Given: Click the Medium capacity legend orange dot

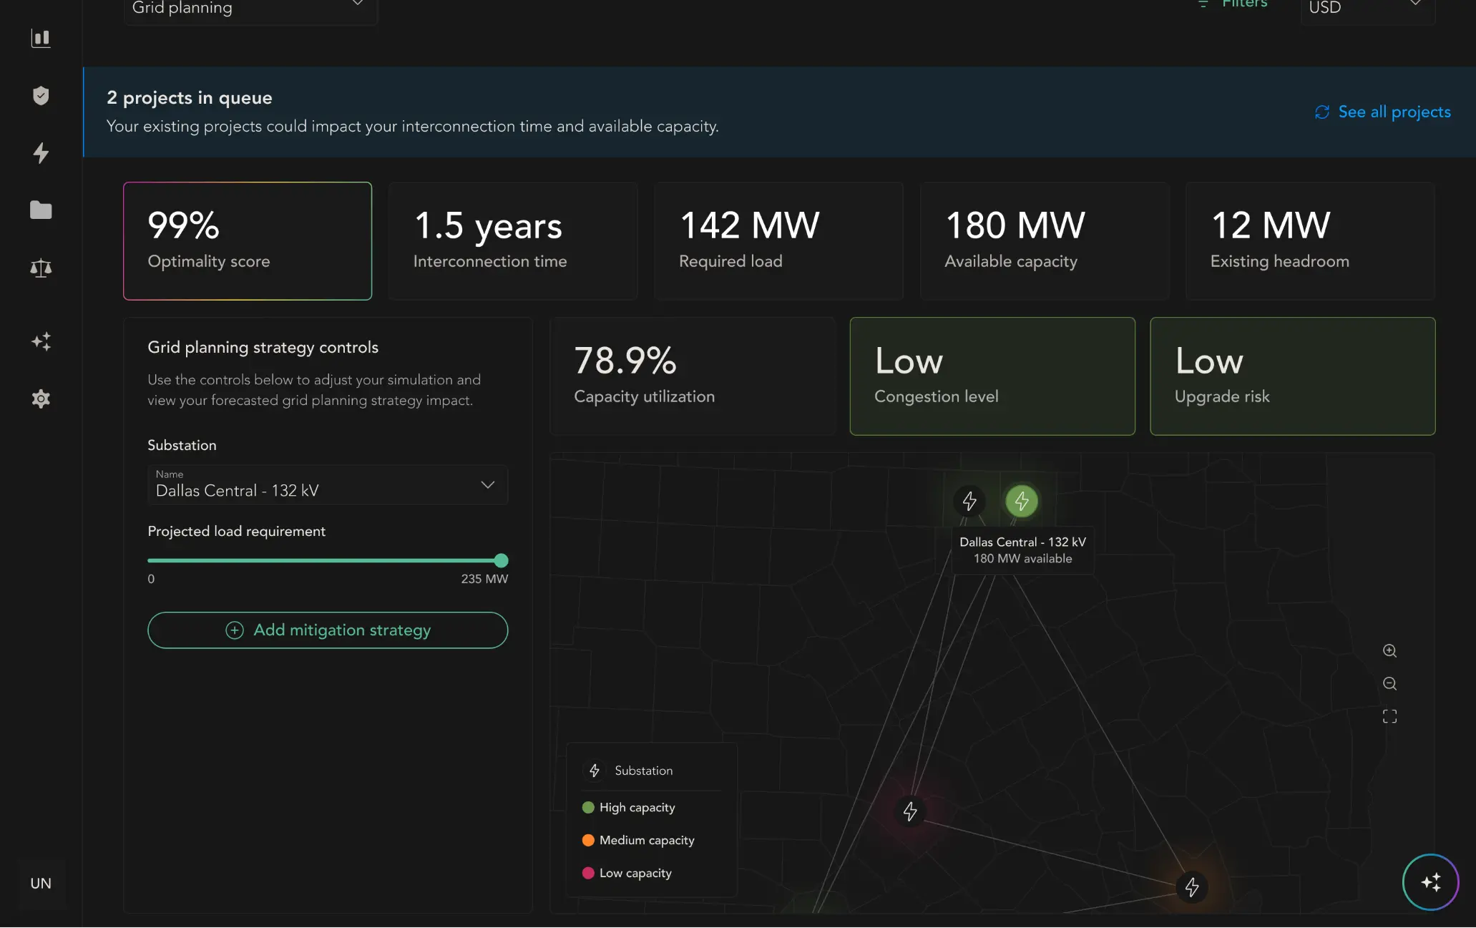Looking at the screenshot, I should pos(588,840).
